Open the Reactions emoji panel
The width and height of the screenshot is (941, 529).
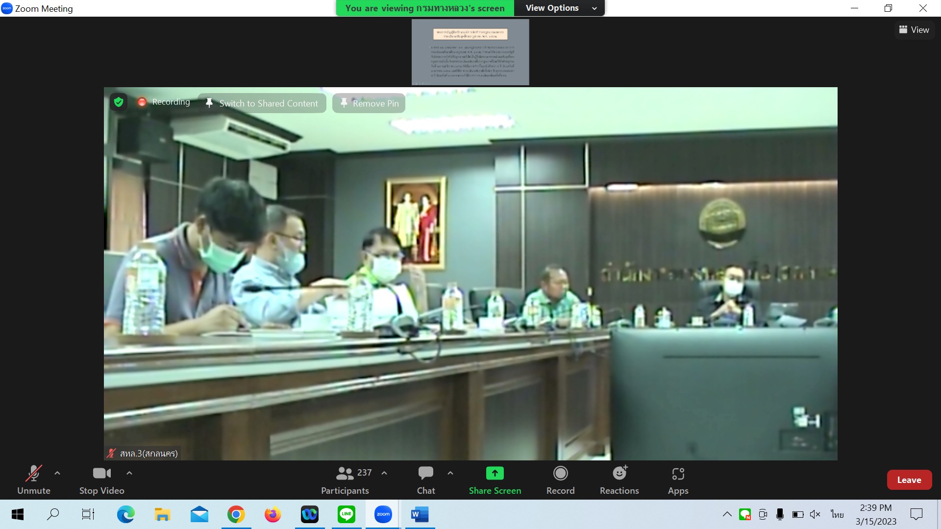(619, 480)
